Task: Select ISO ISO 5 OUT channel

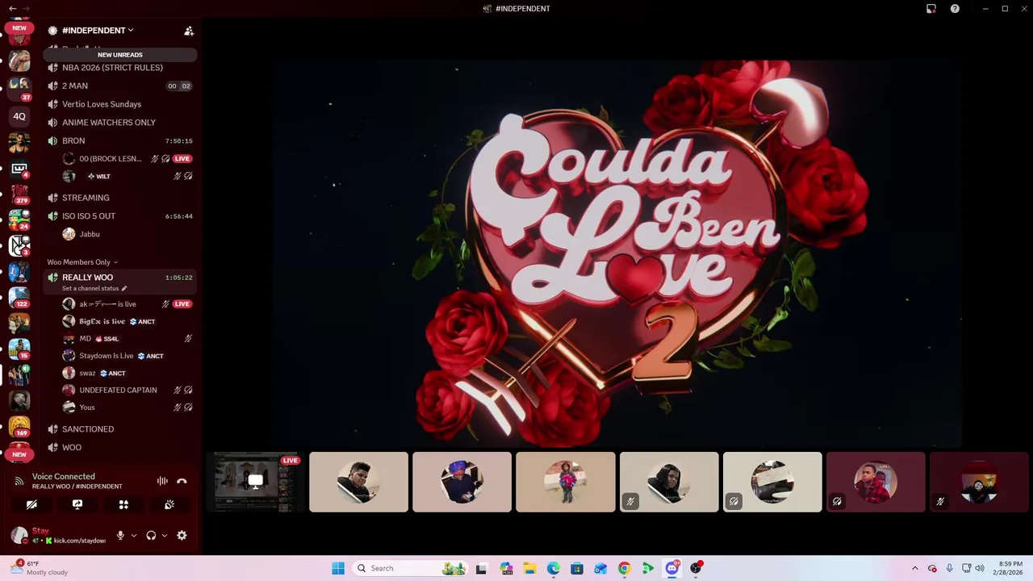Action: (x=119, y=216)
